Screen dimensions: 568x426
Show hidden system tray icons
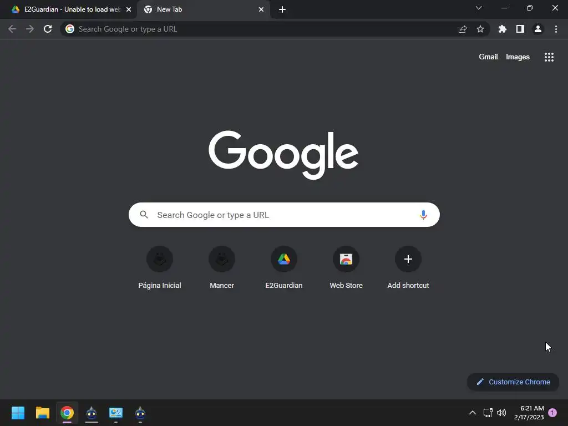(473, 413)
